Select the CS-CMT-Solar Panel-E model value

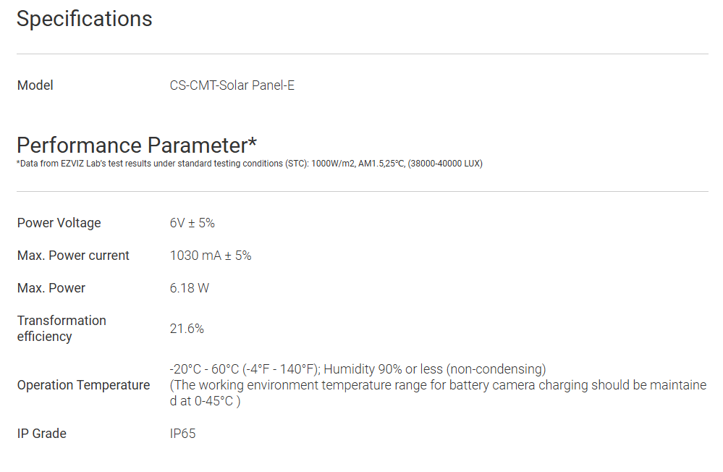(x=232, y=85)
